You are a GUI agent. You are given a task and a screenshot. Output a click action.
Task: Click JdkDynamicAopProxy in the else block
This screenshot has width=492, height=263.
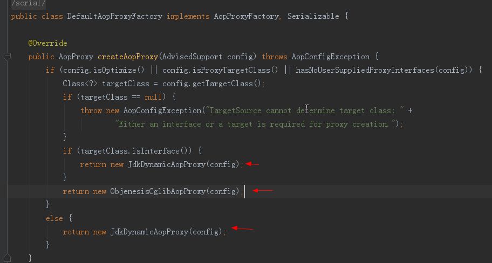tap(149, 232)
